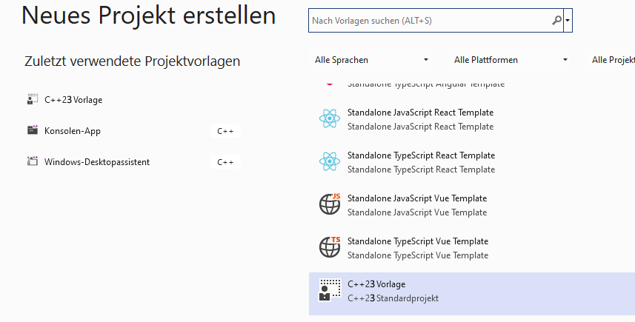Screen dimensions: 635x322
Task: Open the Alle Projekttypen filter
Action: tap(611, 60)
